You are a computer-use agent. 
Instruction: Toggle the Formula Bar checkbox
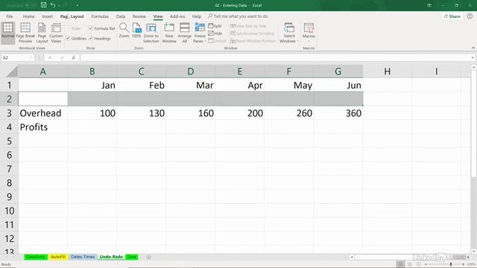(x=102, y=28)
